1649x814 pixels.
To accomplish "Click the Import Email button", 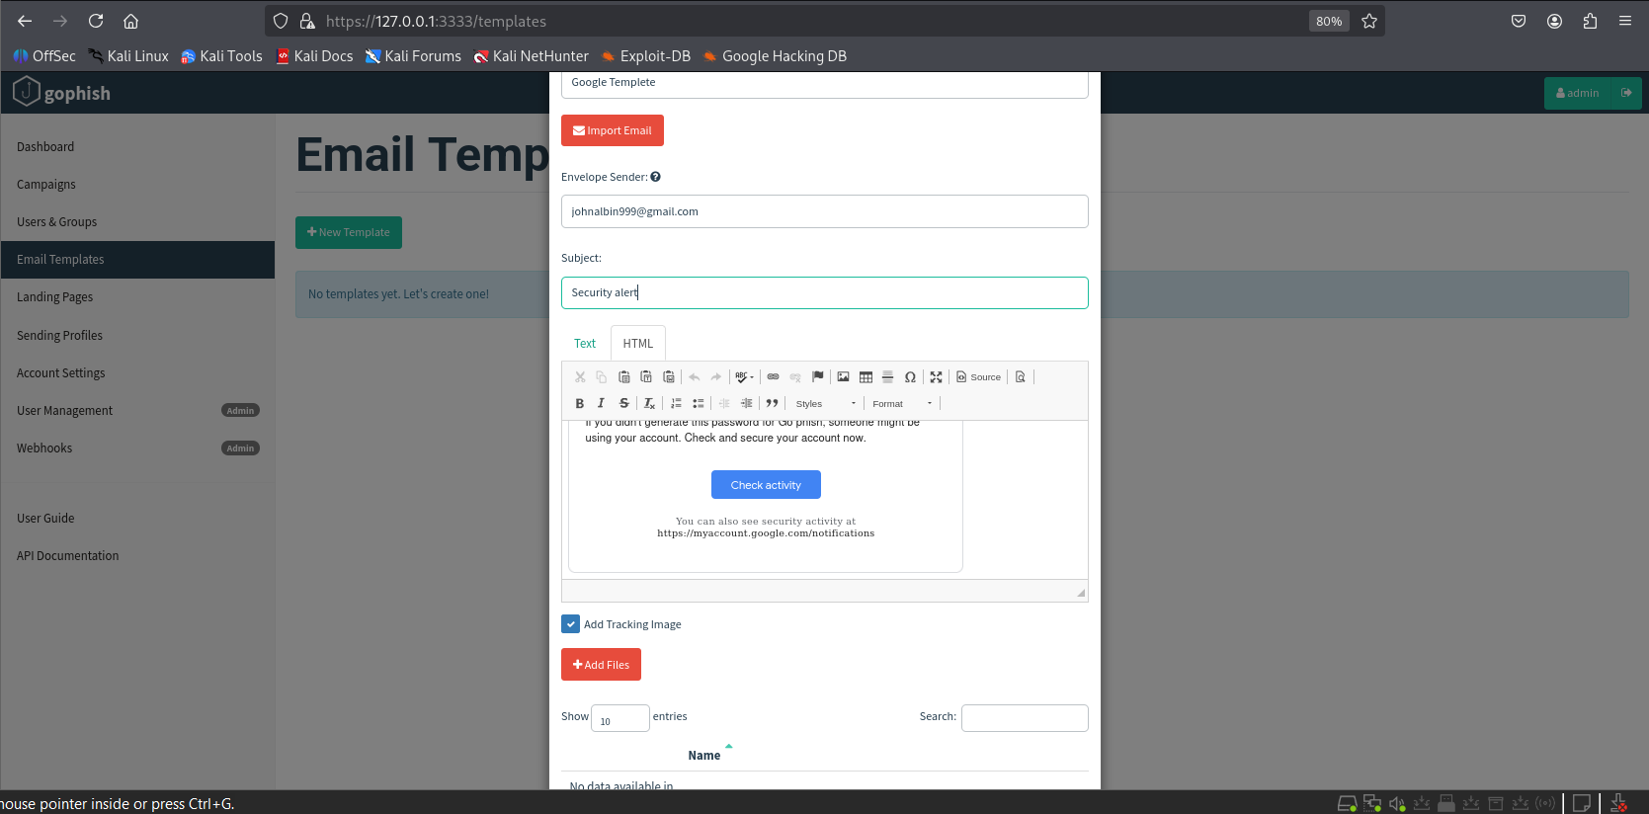I will (x=613, y=130).
